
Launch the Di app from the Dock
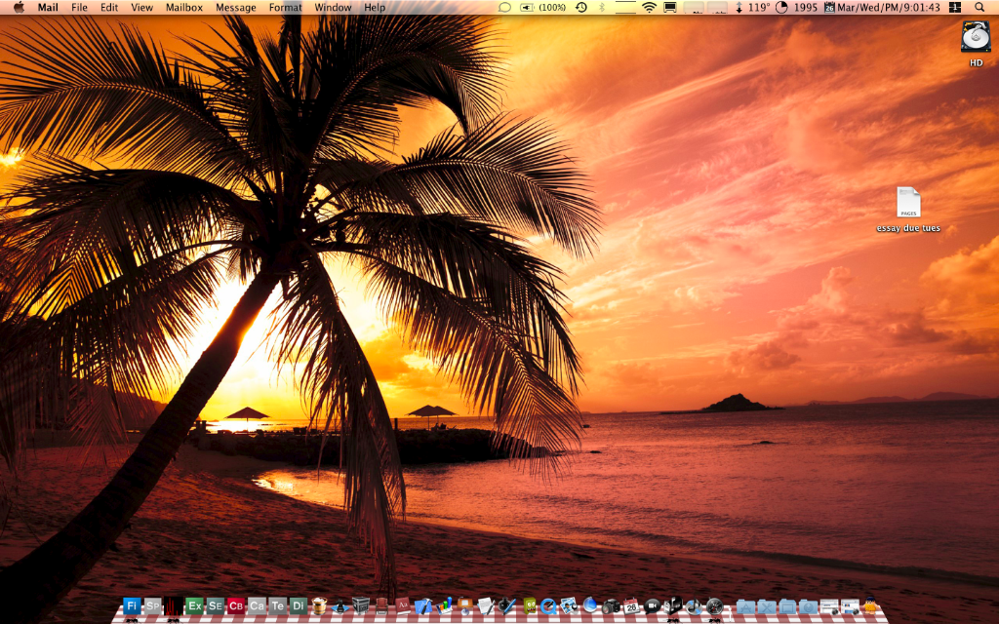point(299,605)
